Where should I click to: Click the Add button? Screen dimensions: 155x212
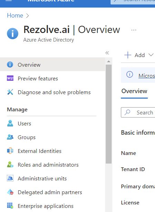pyautogui.click(x=139, y=55)
